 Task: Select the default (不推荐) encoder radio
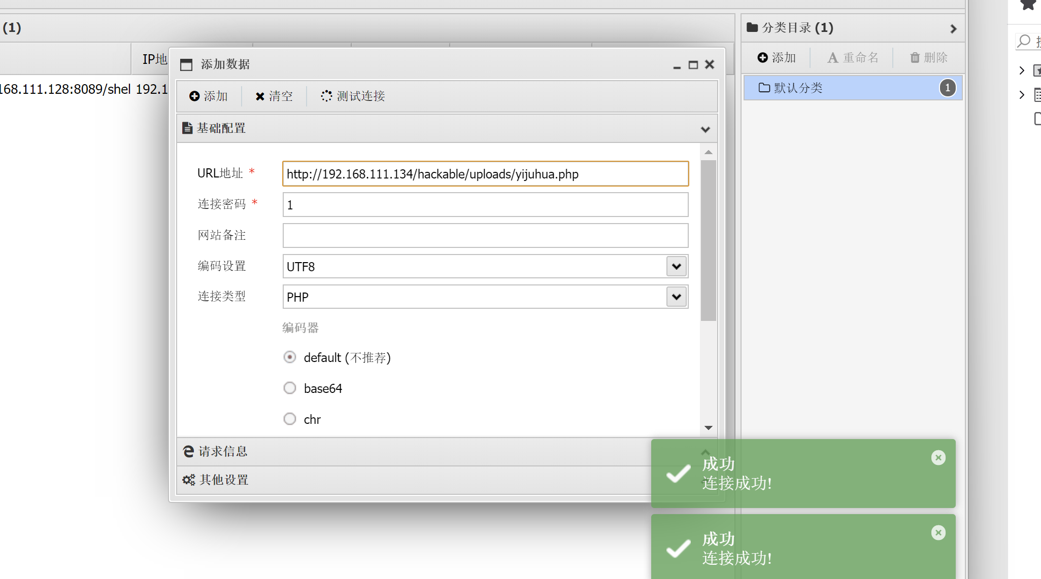[x=290, y=357]
